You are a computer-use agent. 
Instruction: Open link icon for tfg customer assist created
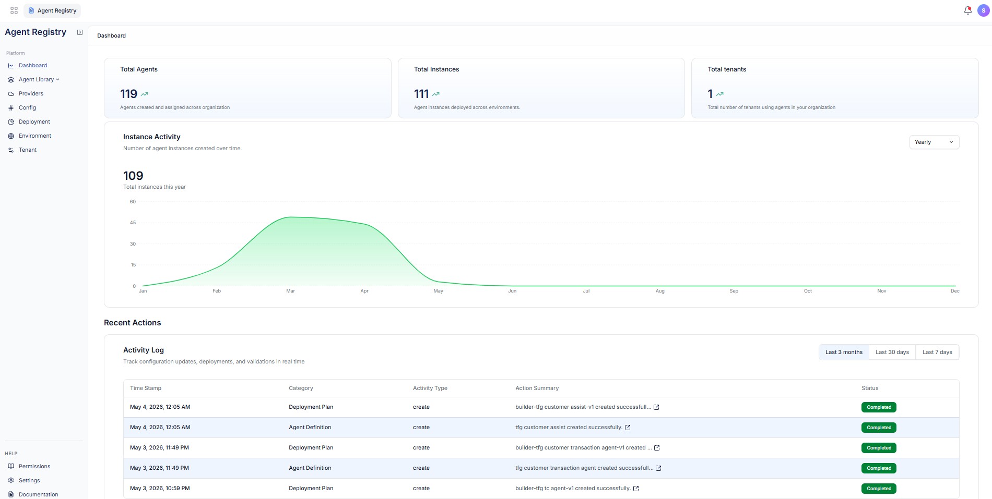[x=628, y=428]
